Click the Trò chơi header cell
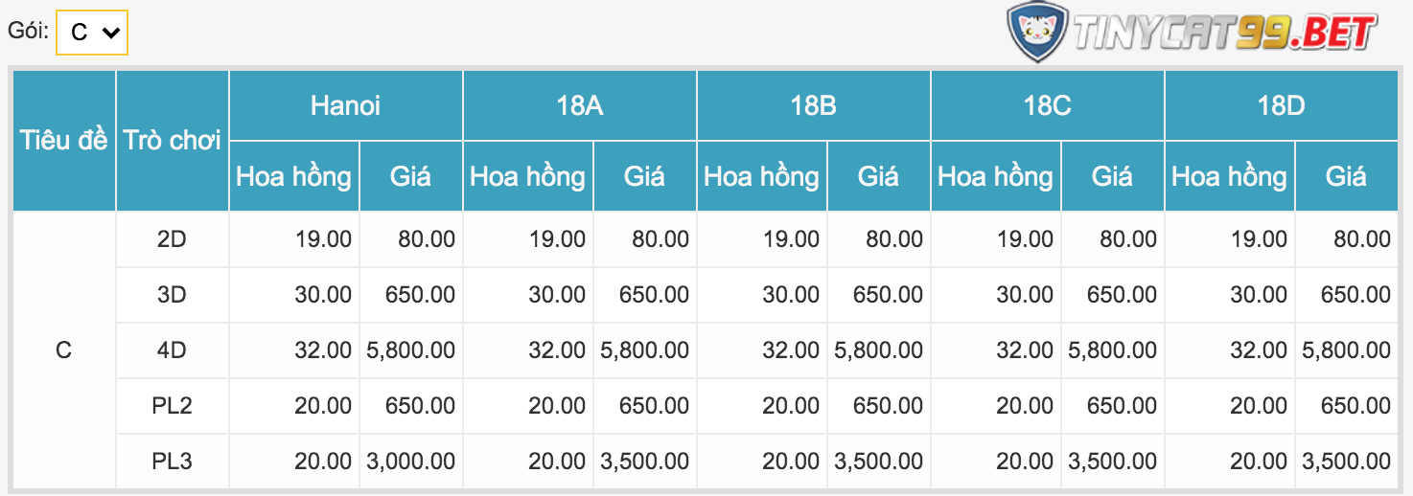Screen dimensions: 1413x496 point(172,141)
